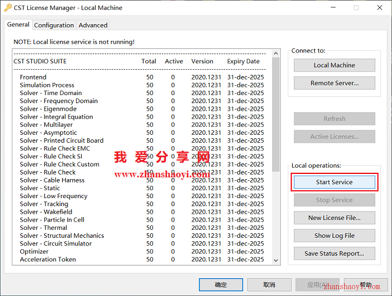This screenshot has width=392, height=296.
Task: Select Solver - Time Domain row
Action: click(x=142, y=93)
